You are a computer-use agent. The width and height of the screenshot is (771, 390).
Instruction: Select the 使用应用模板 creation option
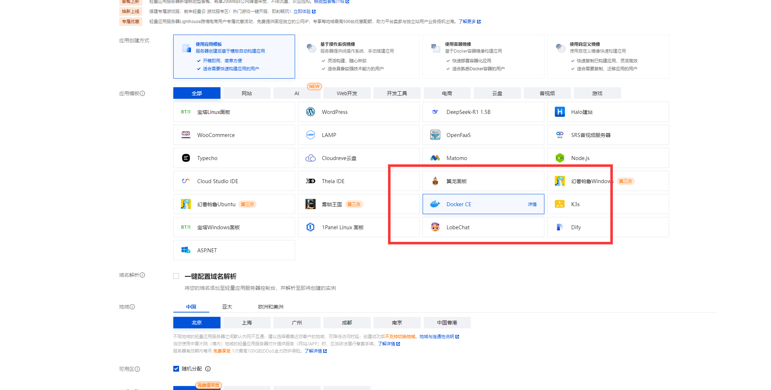[234, 57]
